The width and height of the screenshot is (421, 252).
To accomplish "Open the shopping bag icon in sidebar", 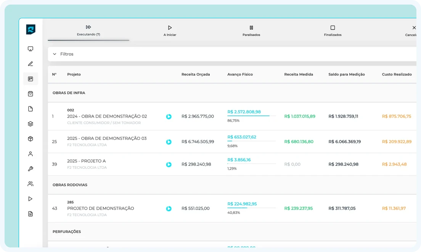I will [x=31, y=94].
